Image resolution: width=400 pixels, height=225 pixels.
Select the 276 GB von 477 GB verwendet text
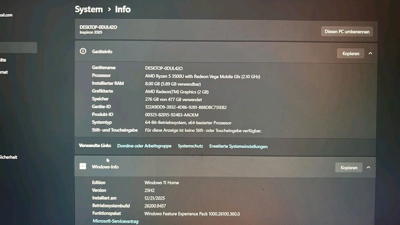(x=173, y=99)
